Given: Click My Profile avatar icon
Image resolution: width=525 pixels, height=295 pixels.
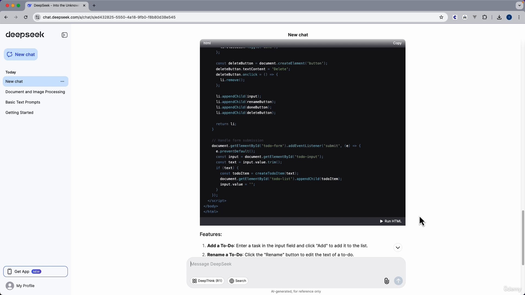Looking at the screenshot, I should pos(10,286).
